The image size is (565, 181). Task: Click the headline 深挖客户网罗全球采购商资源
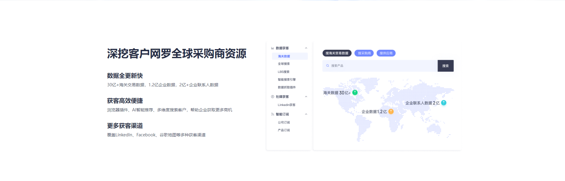coord(177,54)
